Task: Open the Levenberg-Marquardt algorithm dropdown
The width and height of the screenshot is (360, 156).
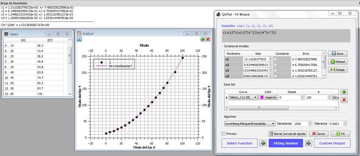Action: [x=250, y=124]
